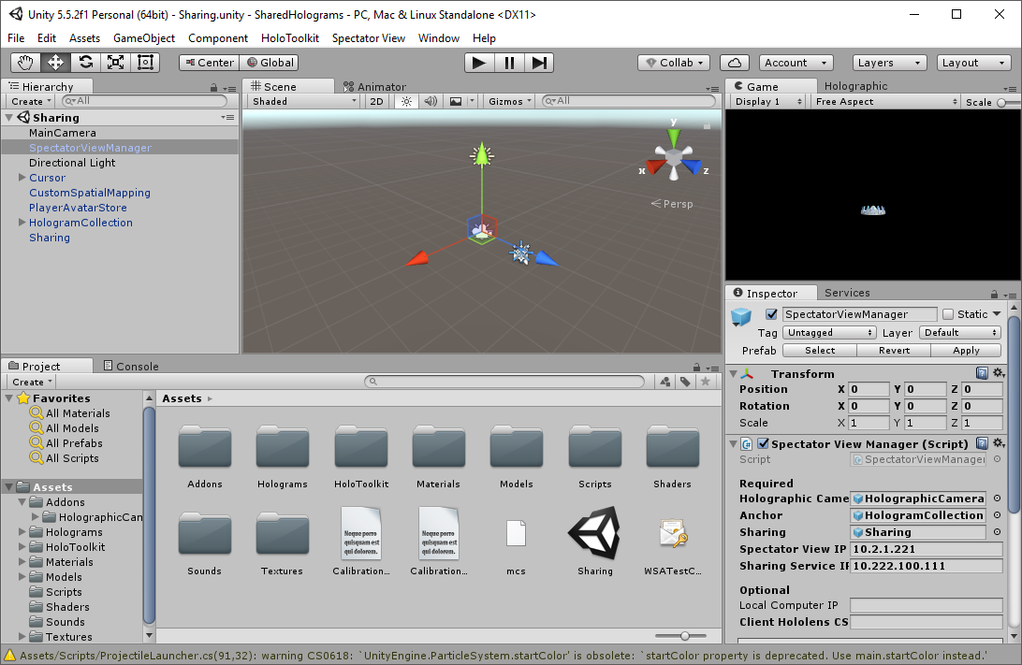Screen dimensions: 1022x665
Task: Open Transform component help icon
Action: [x=982, y=373]
